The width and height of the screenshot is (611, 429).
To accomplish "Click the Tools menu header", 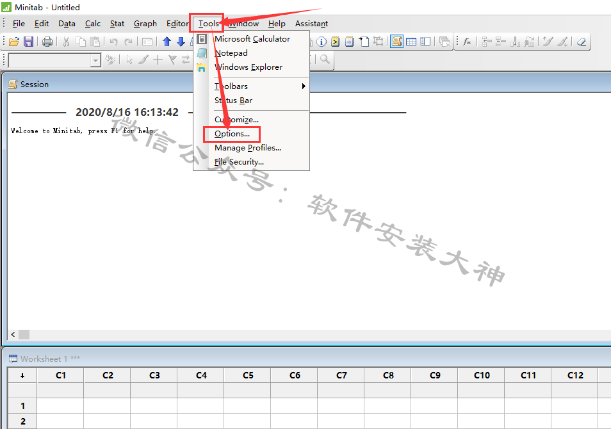I will (x=209, y=24).
